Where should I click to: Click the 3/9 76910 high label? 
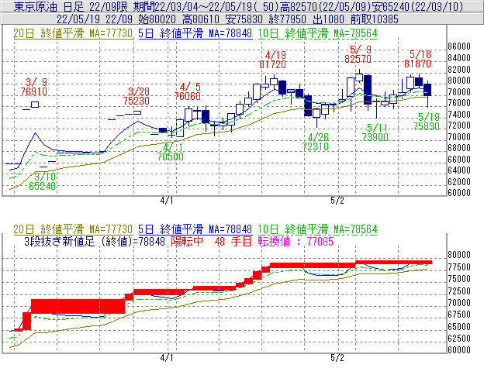[x=34, y=87]
